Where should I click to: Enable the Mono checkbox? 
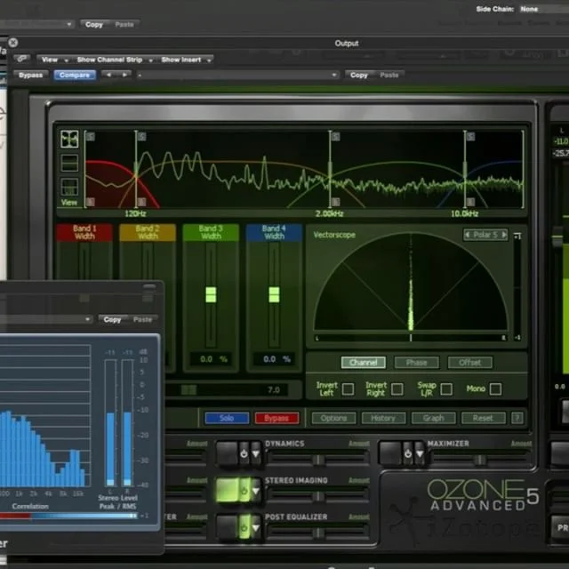point(496,389)
